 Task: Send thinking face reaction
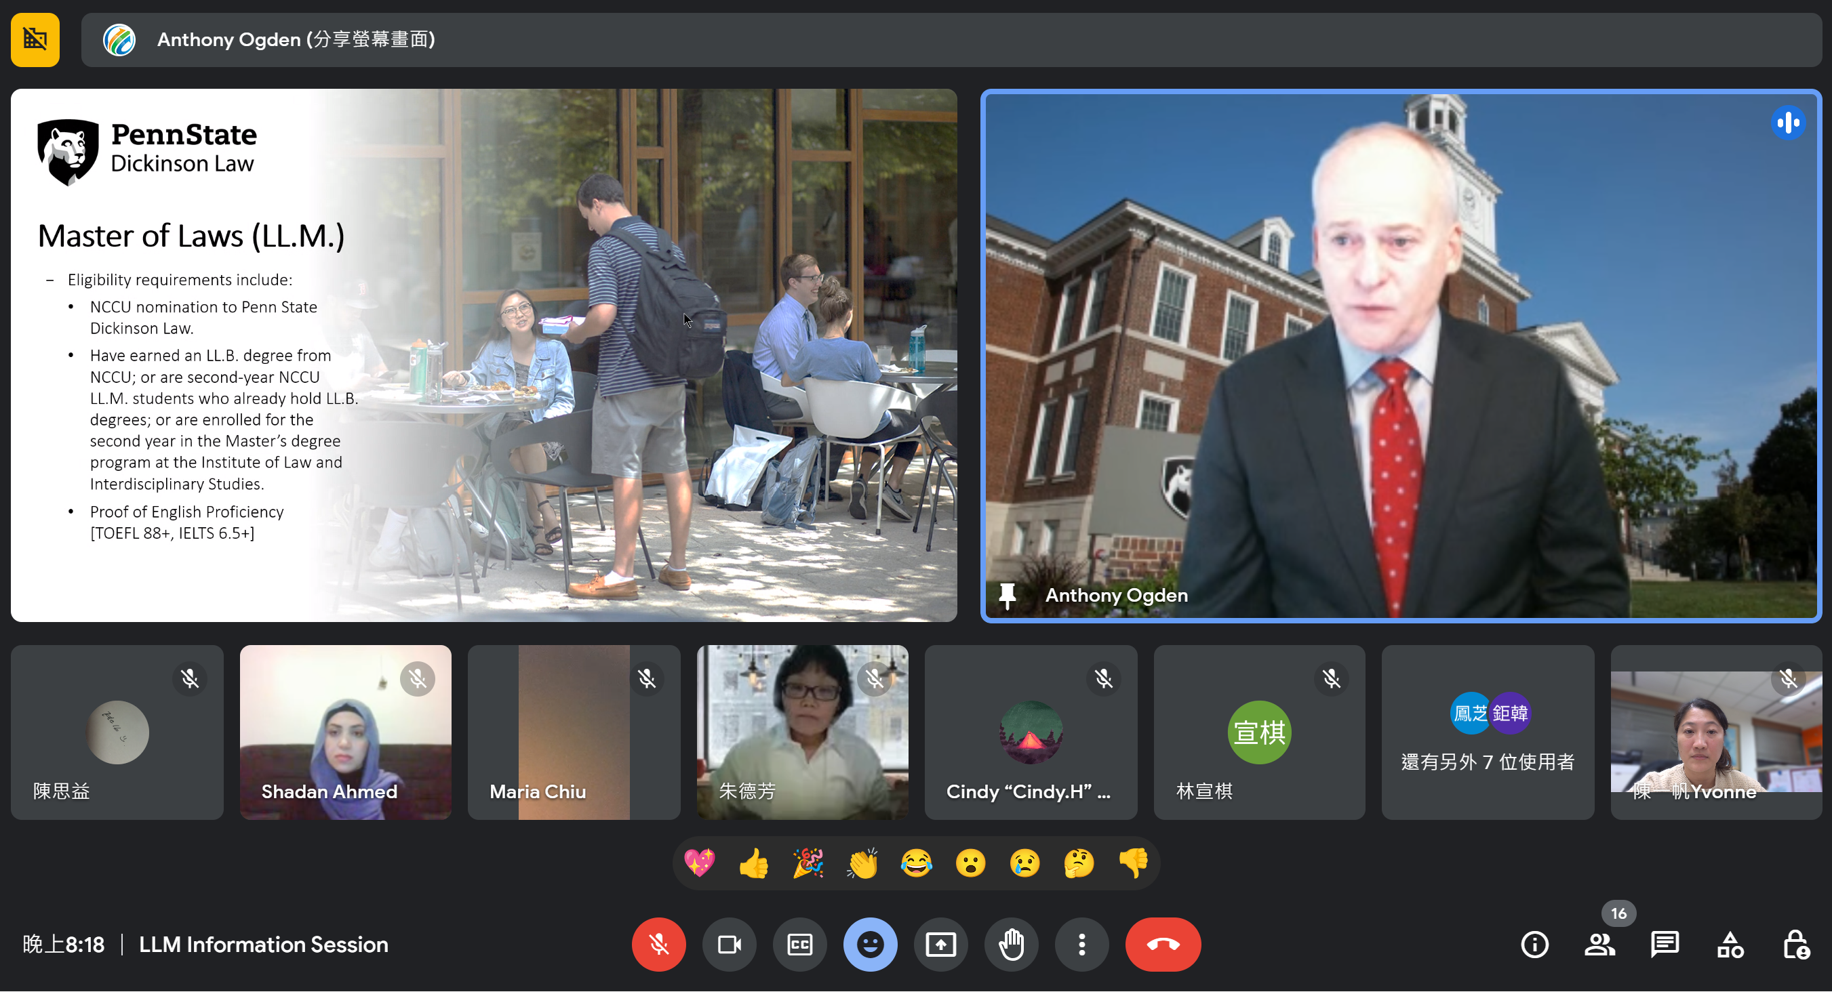click(x=1079, y=863)
